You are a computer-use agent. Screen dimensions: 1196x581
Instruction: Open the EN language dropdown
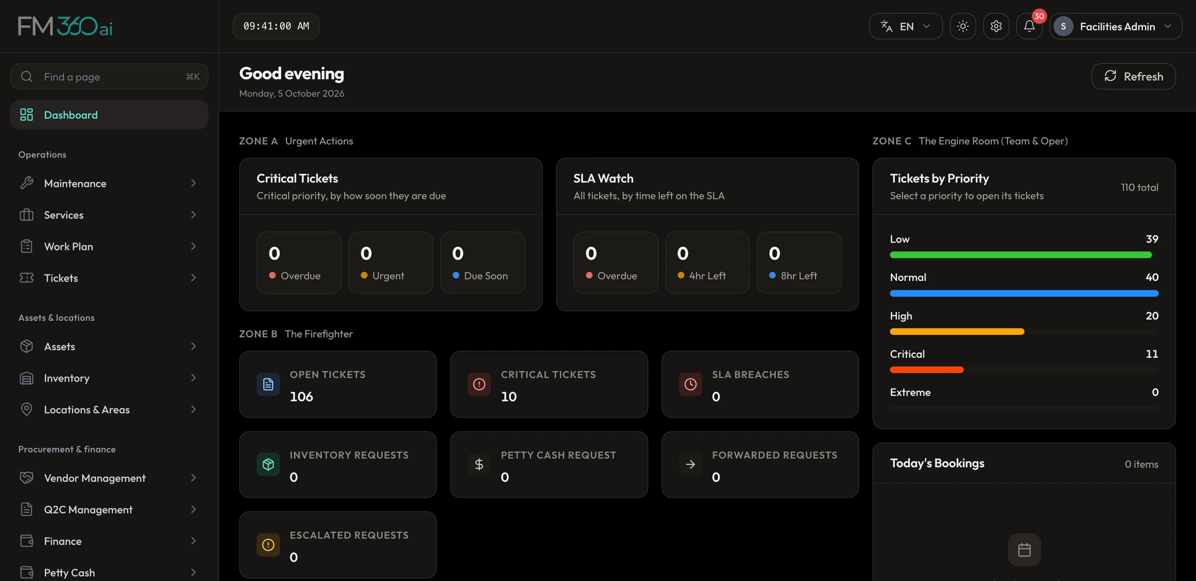tap(905, 26)
